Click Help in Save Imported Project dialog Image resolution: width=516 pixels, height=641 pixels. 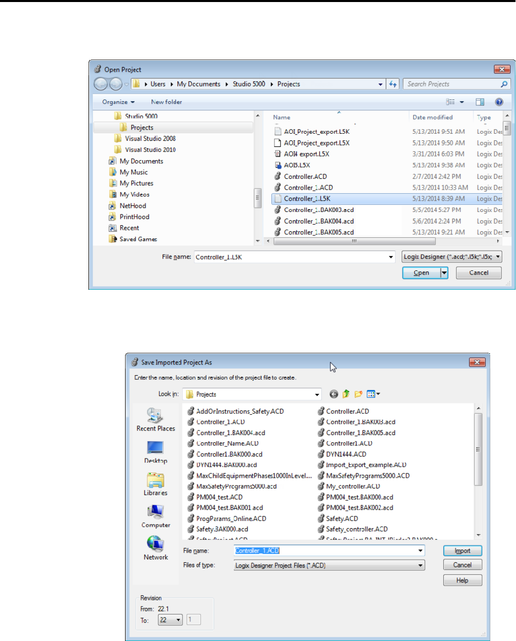point(462,581)
